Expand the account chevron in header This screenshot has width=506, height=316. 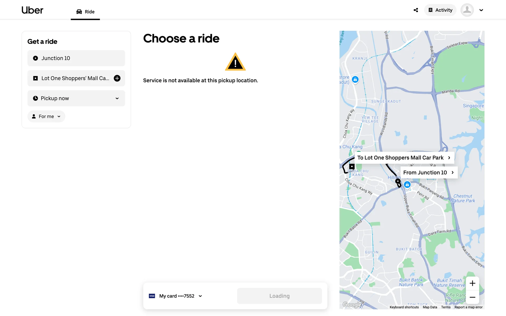pyautogui.click(x=481, y=10)
